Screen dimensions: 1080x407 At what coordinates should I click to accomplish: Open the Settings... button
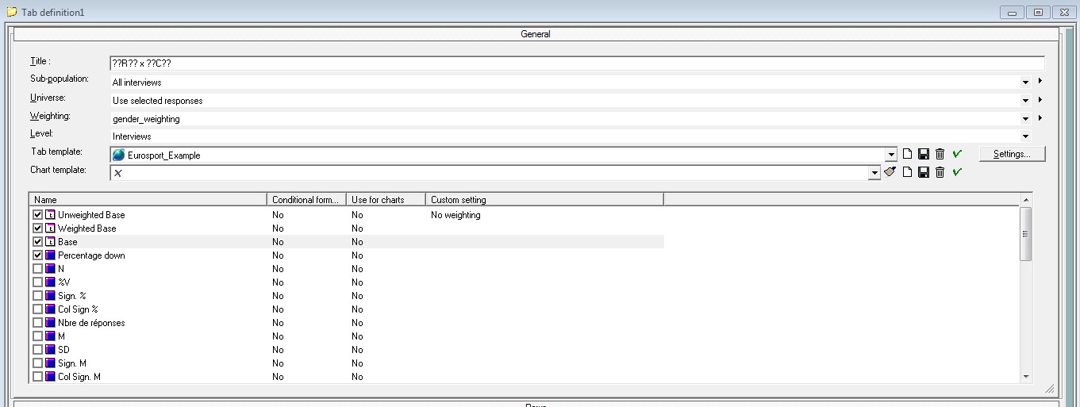click(x=1012, y=154)
